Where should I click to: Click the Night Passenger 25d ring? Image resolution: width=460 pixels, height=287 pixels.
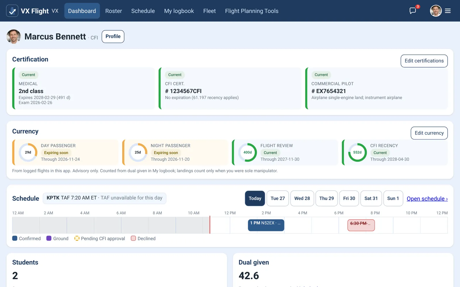pyautogui.click(x=138, y=152)
